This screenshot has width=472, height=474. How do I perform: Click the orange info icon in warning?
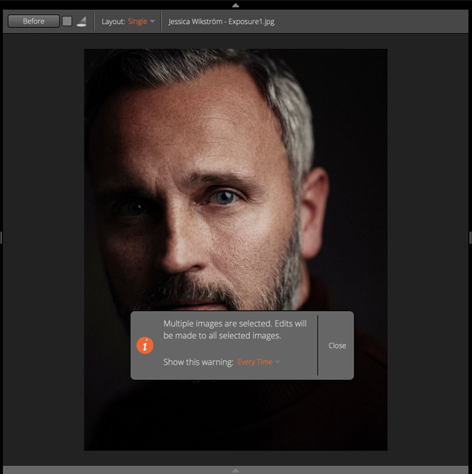[145, 345]
